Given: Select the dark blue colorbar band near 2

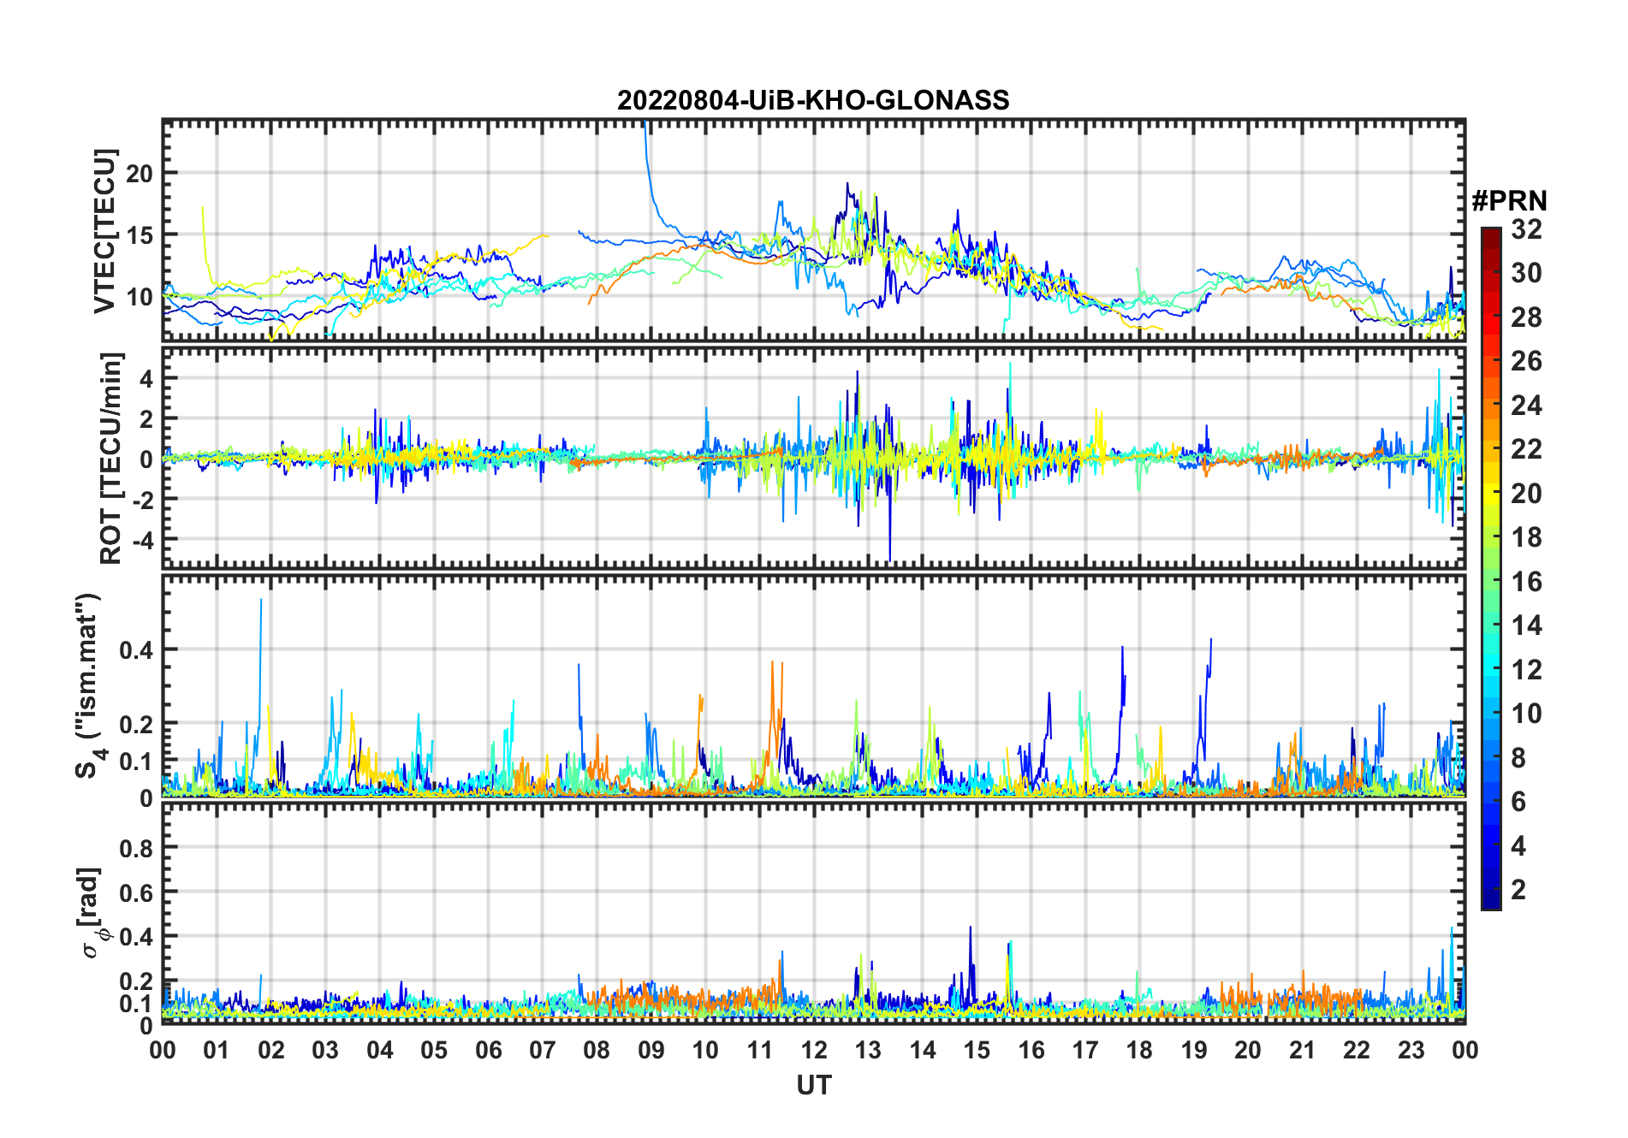Looking at the screenshot, I should click(x=1490, y=890).
